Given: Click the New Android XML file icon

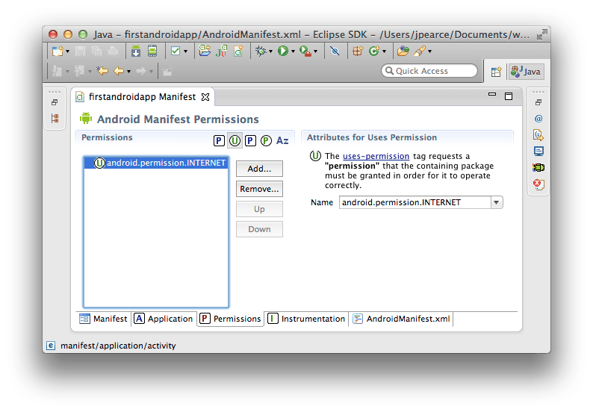Looking at the screenshot, I should (239, 51).
